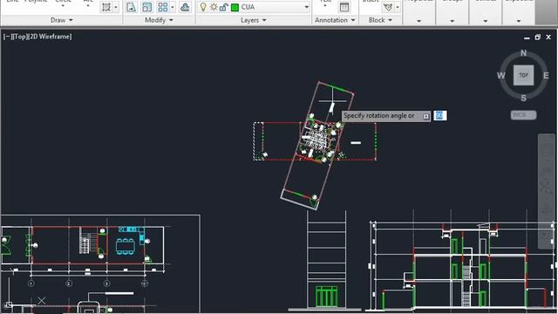Viewport: 558px width, 314px height.
Task: Click the TOP face of the ViewCube
Action: [x=523, y=75]
